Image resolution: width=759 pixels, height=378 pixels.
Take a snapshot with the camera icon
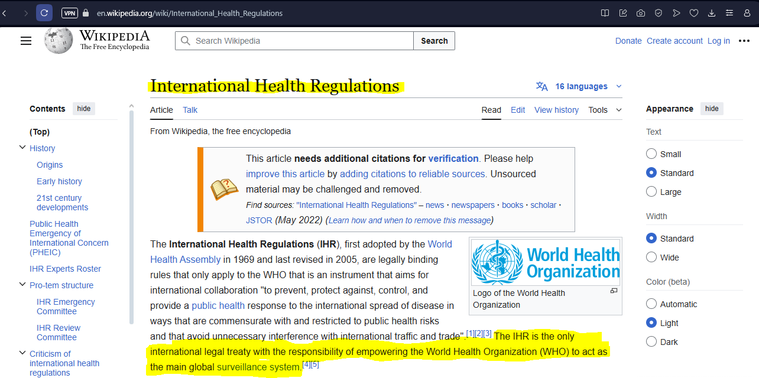tap(641, 13)
